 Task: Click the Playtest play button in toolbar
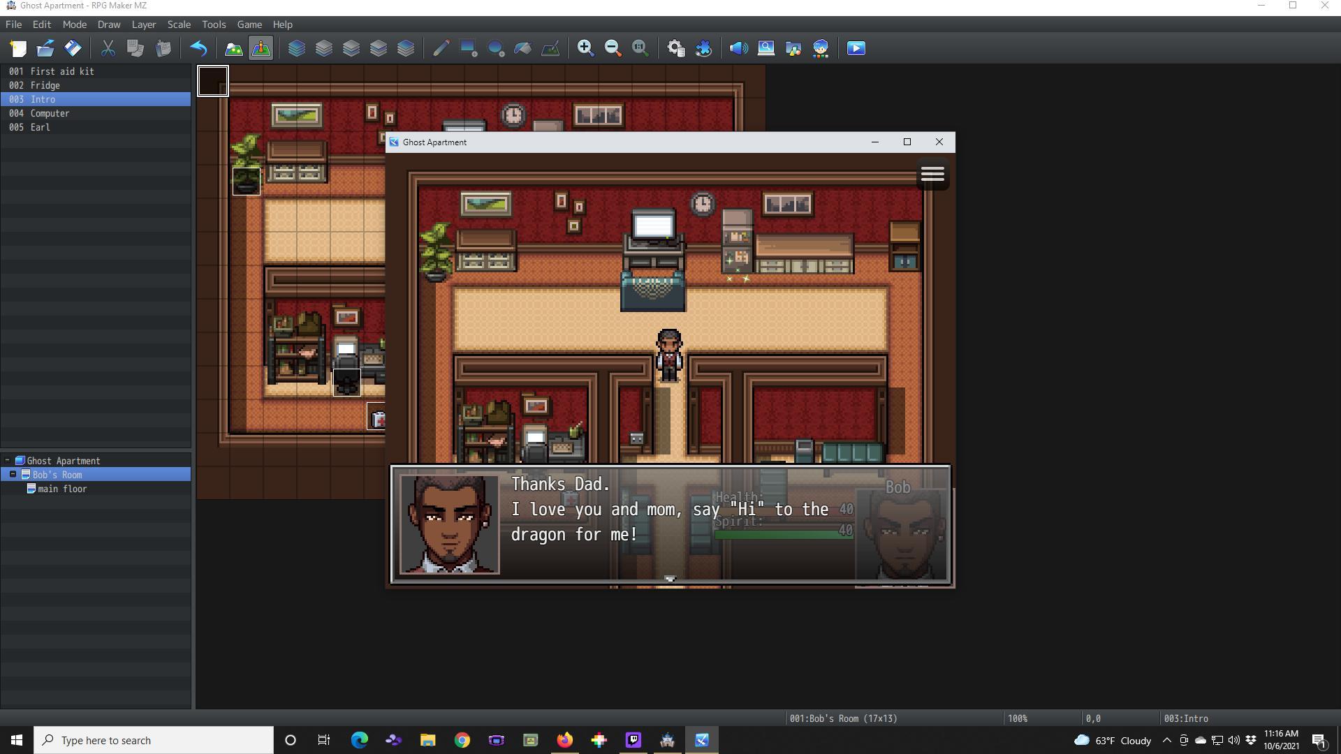pyautogui.click(x=856, y=48)
